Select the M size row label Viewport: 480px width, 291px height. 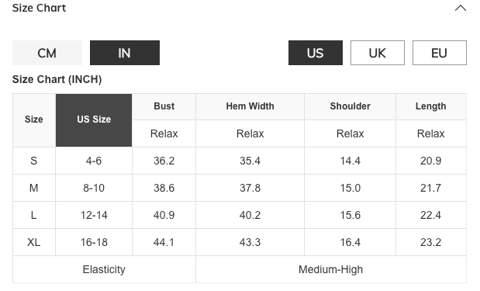pyautogui.click(x=33, y=188)
